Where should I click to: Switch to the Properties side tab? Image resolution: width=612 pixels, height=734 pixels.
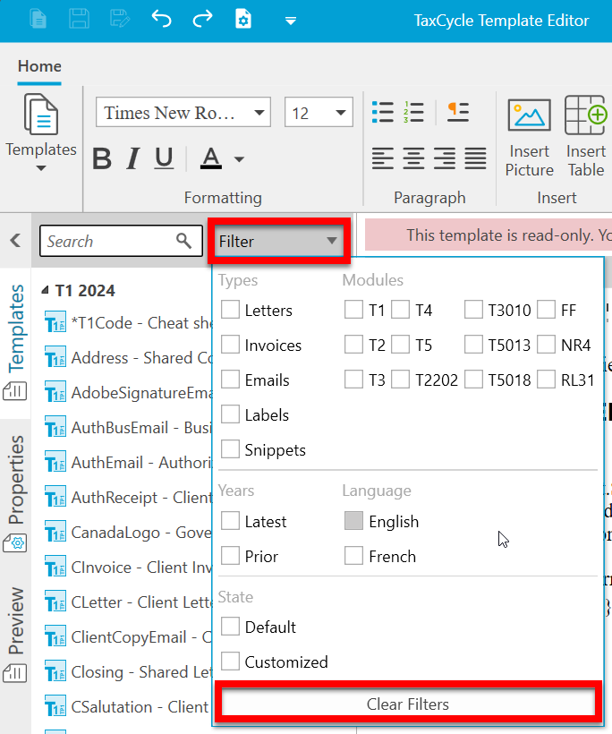15,494
